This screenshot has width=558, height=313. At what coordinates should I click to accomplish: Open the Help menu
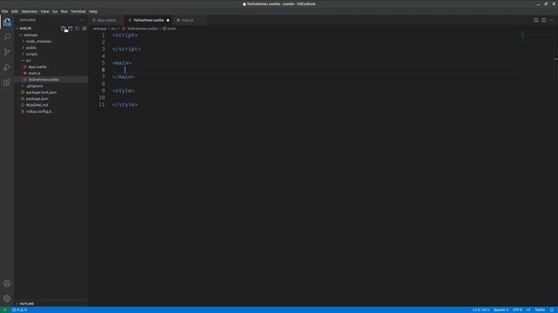pyautogui.click(x=93, y=11)
